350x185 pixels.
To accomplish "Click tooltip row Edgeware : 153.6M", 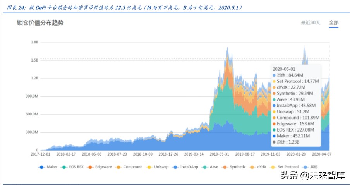I will (293, 123).
